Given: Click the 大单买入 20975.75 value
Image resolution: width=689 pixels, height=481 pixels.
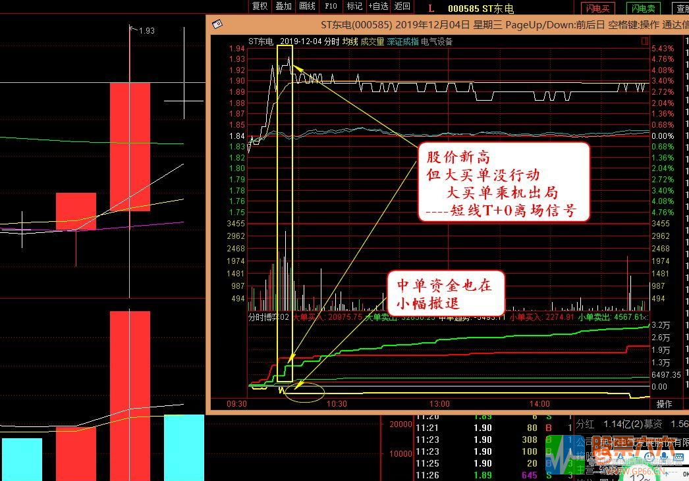Looking at the screenshot, I should 328,317.
